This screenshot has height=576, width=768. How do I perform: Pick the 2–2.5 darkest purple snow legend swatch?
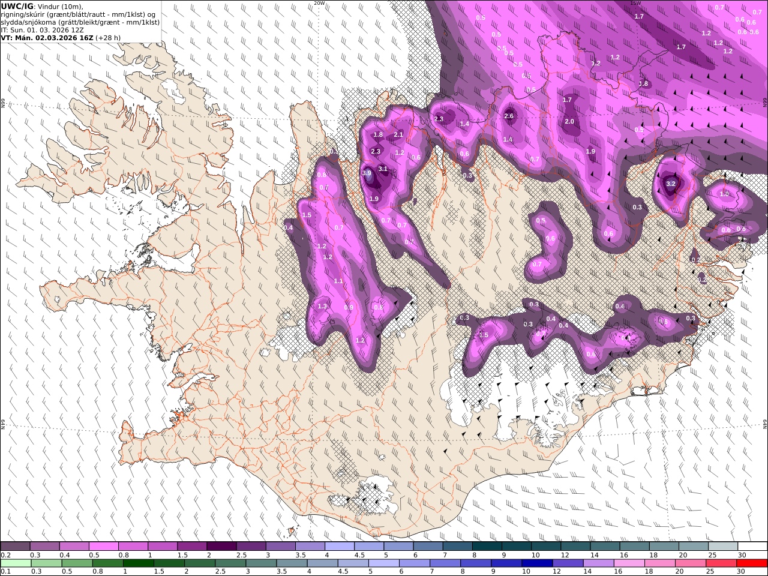[x=221, y=547]
